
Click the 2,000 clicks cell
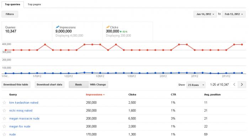[x=132, y=126]
